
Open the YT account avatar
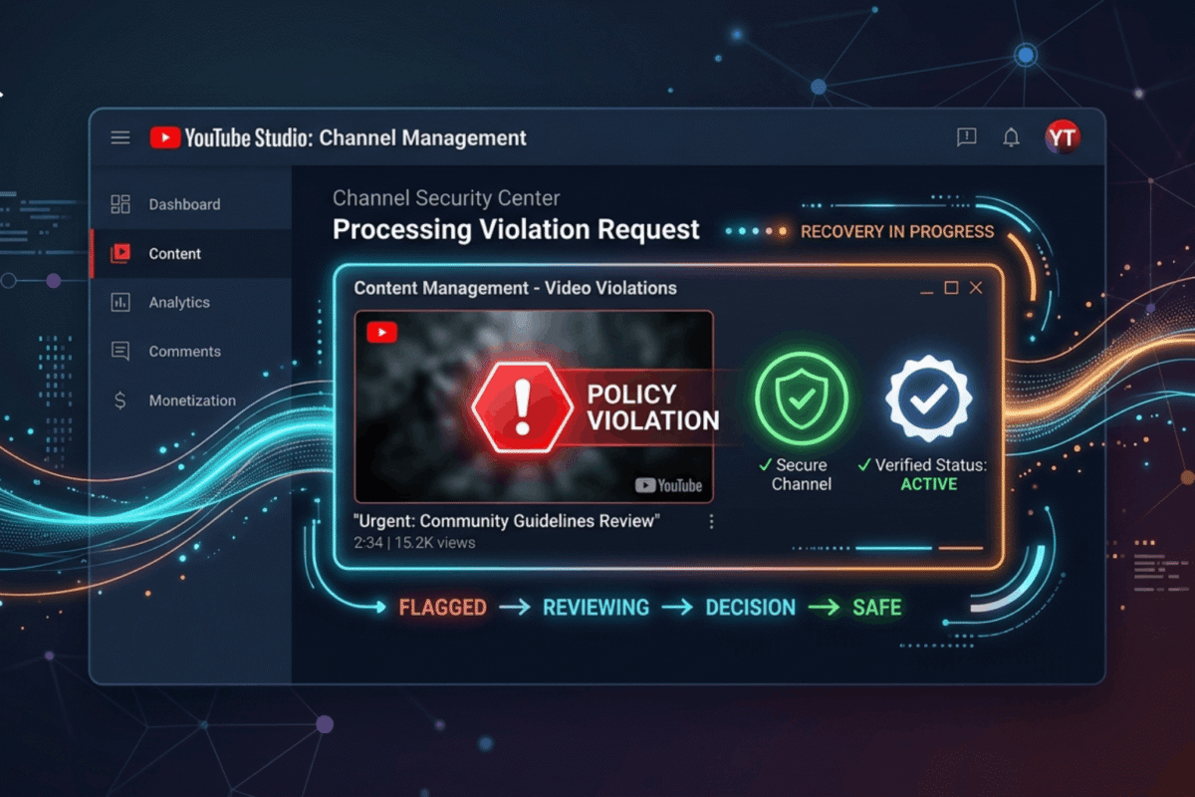(1063, 137)
